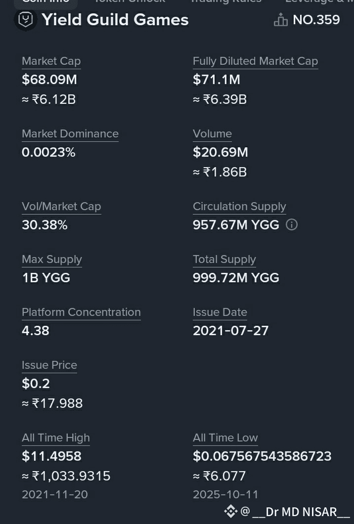Click the ranking podium icon beside NO.359
The height and width of the screenshot is (524, 354).
[x=280, y=20]
